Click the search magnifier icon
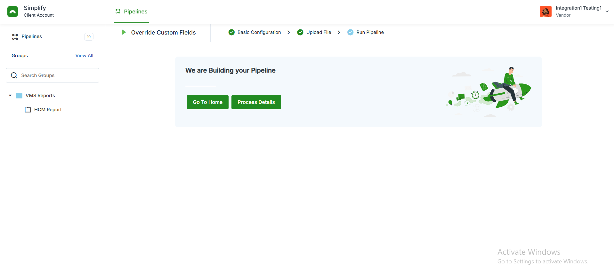This screenshot has height=280, width=614. tap(14, 75)
